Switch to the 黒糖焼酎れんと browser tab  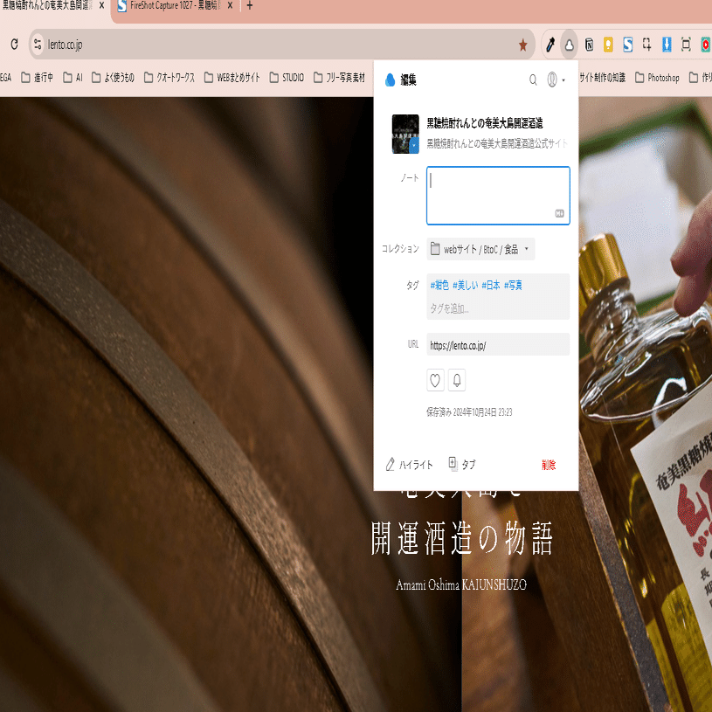click(48, 6)
